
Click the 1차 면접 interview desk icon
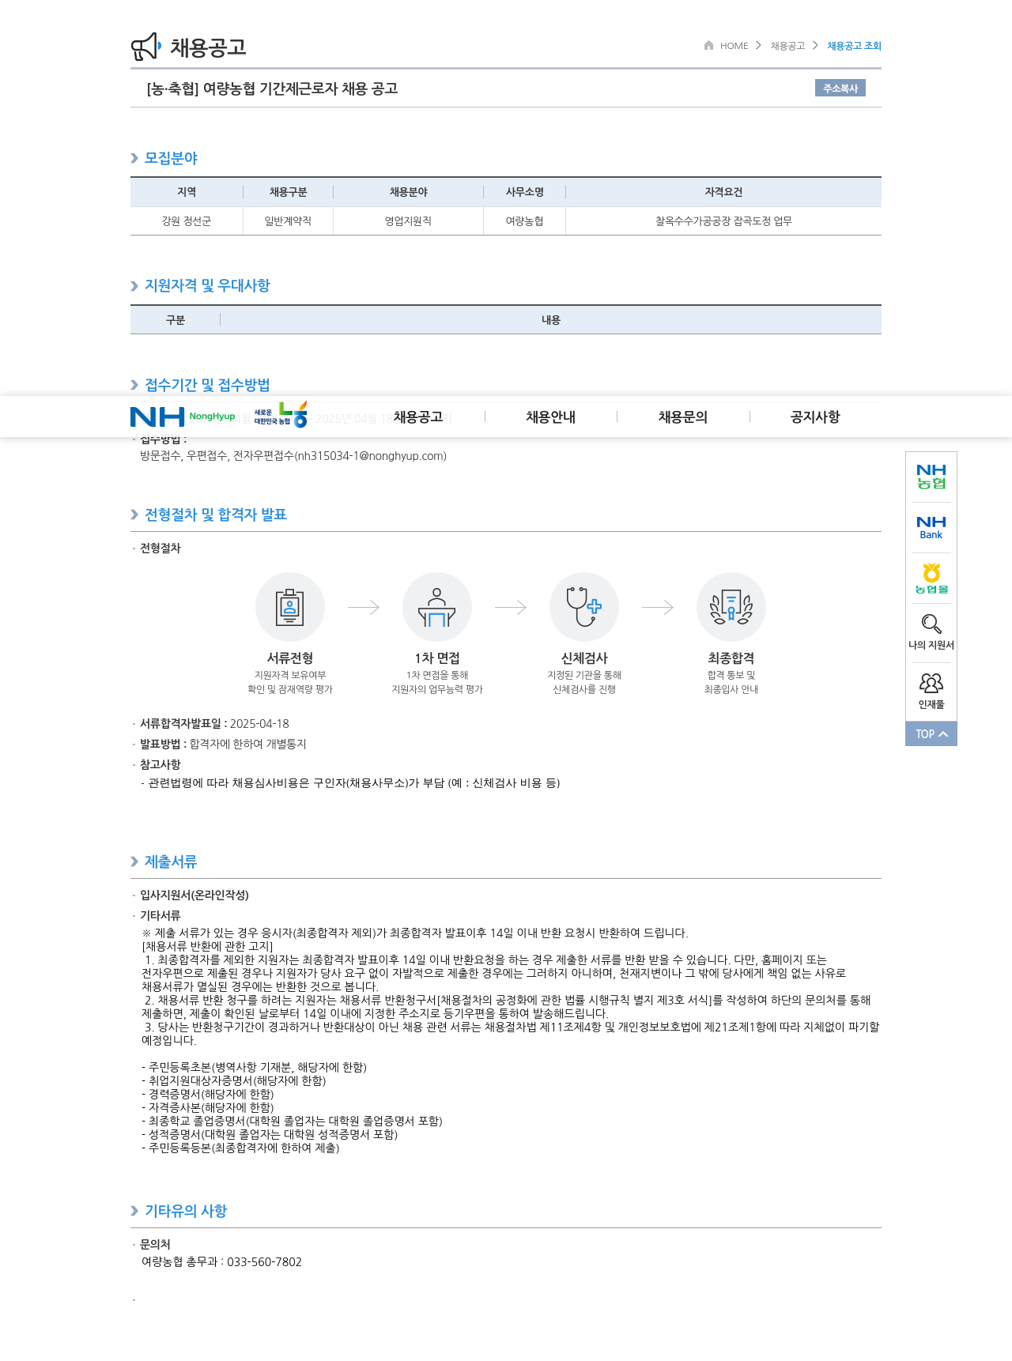click(437, 607)
